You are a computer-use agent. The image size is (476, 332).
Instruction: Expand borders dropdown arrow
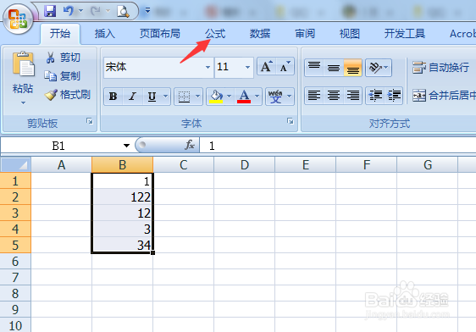point(197,97)
